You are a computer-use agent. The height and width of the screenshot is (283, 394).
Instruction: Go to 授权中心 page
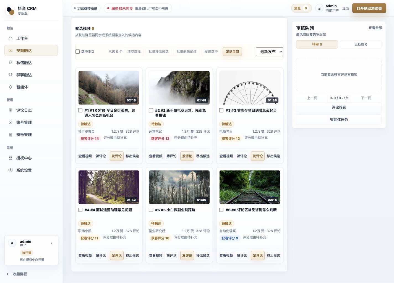coord(31,158)
